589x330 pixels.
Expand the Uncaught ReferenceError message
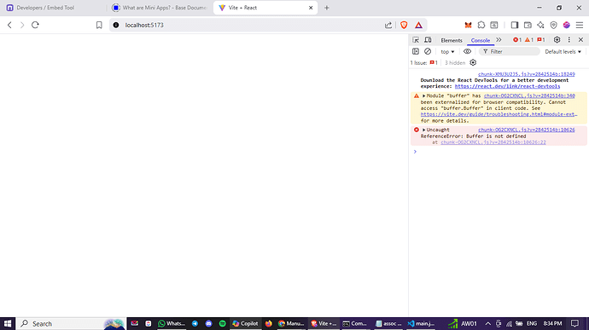point(423,130)
